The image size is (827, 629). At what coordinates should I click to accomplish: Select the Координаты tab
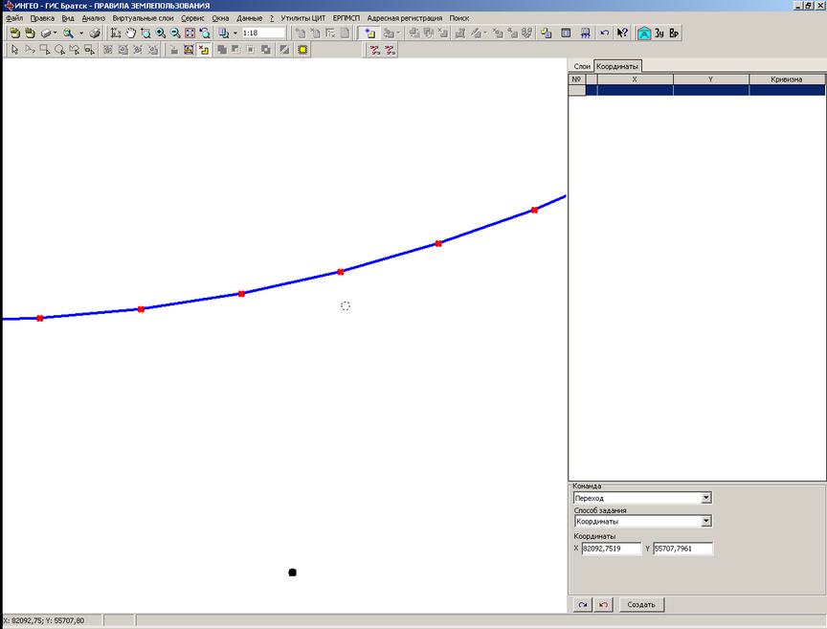point(617,66)
